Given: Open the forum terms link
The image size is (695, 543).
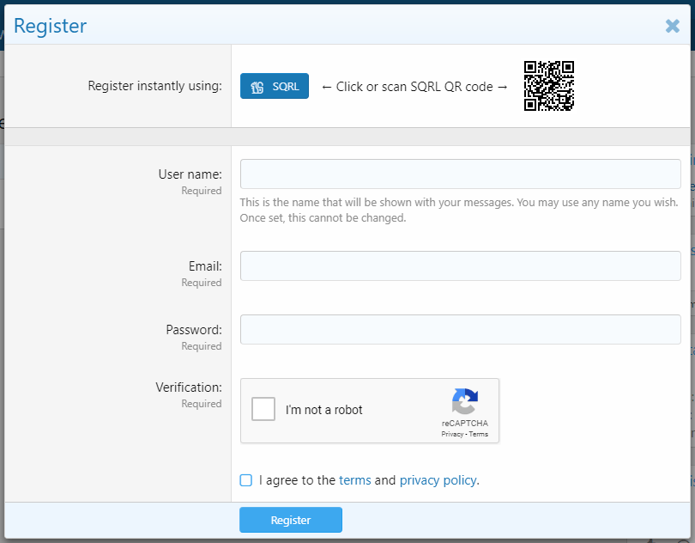Looking at the screenshot, I should (x=355, y=480).
